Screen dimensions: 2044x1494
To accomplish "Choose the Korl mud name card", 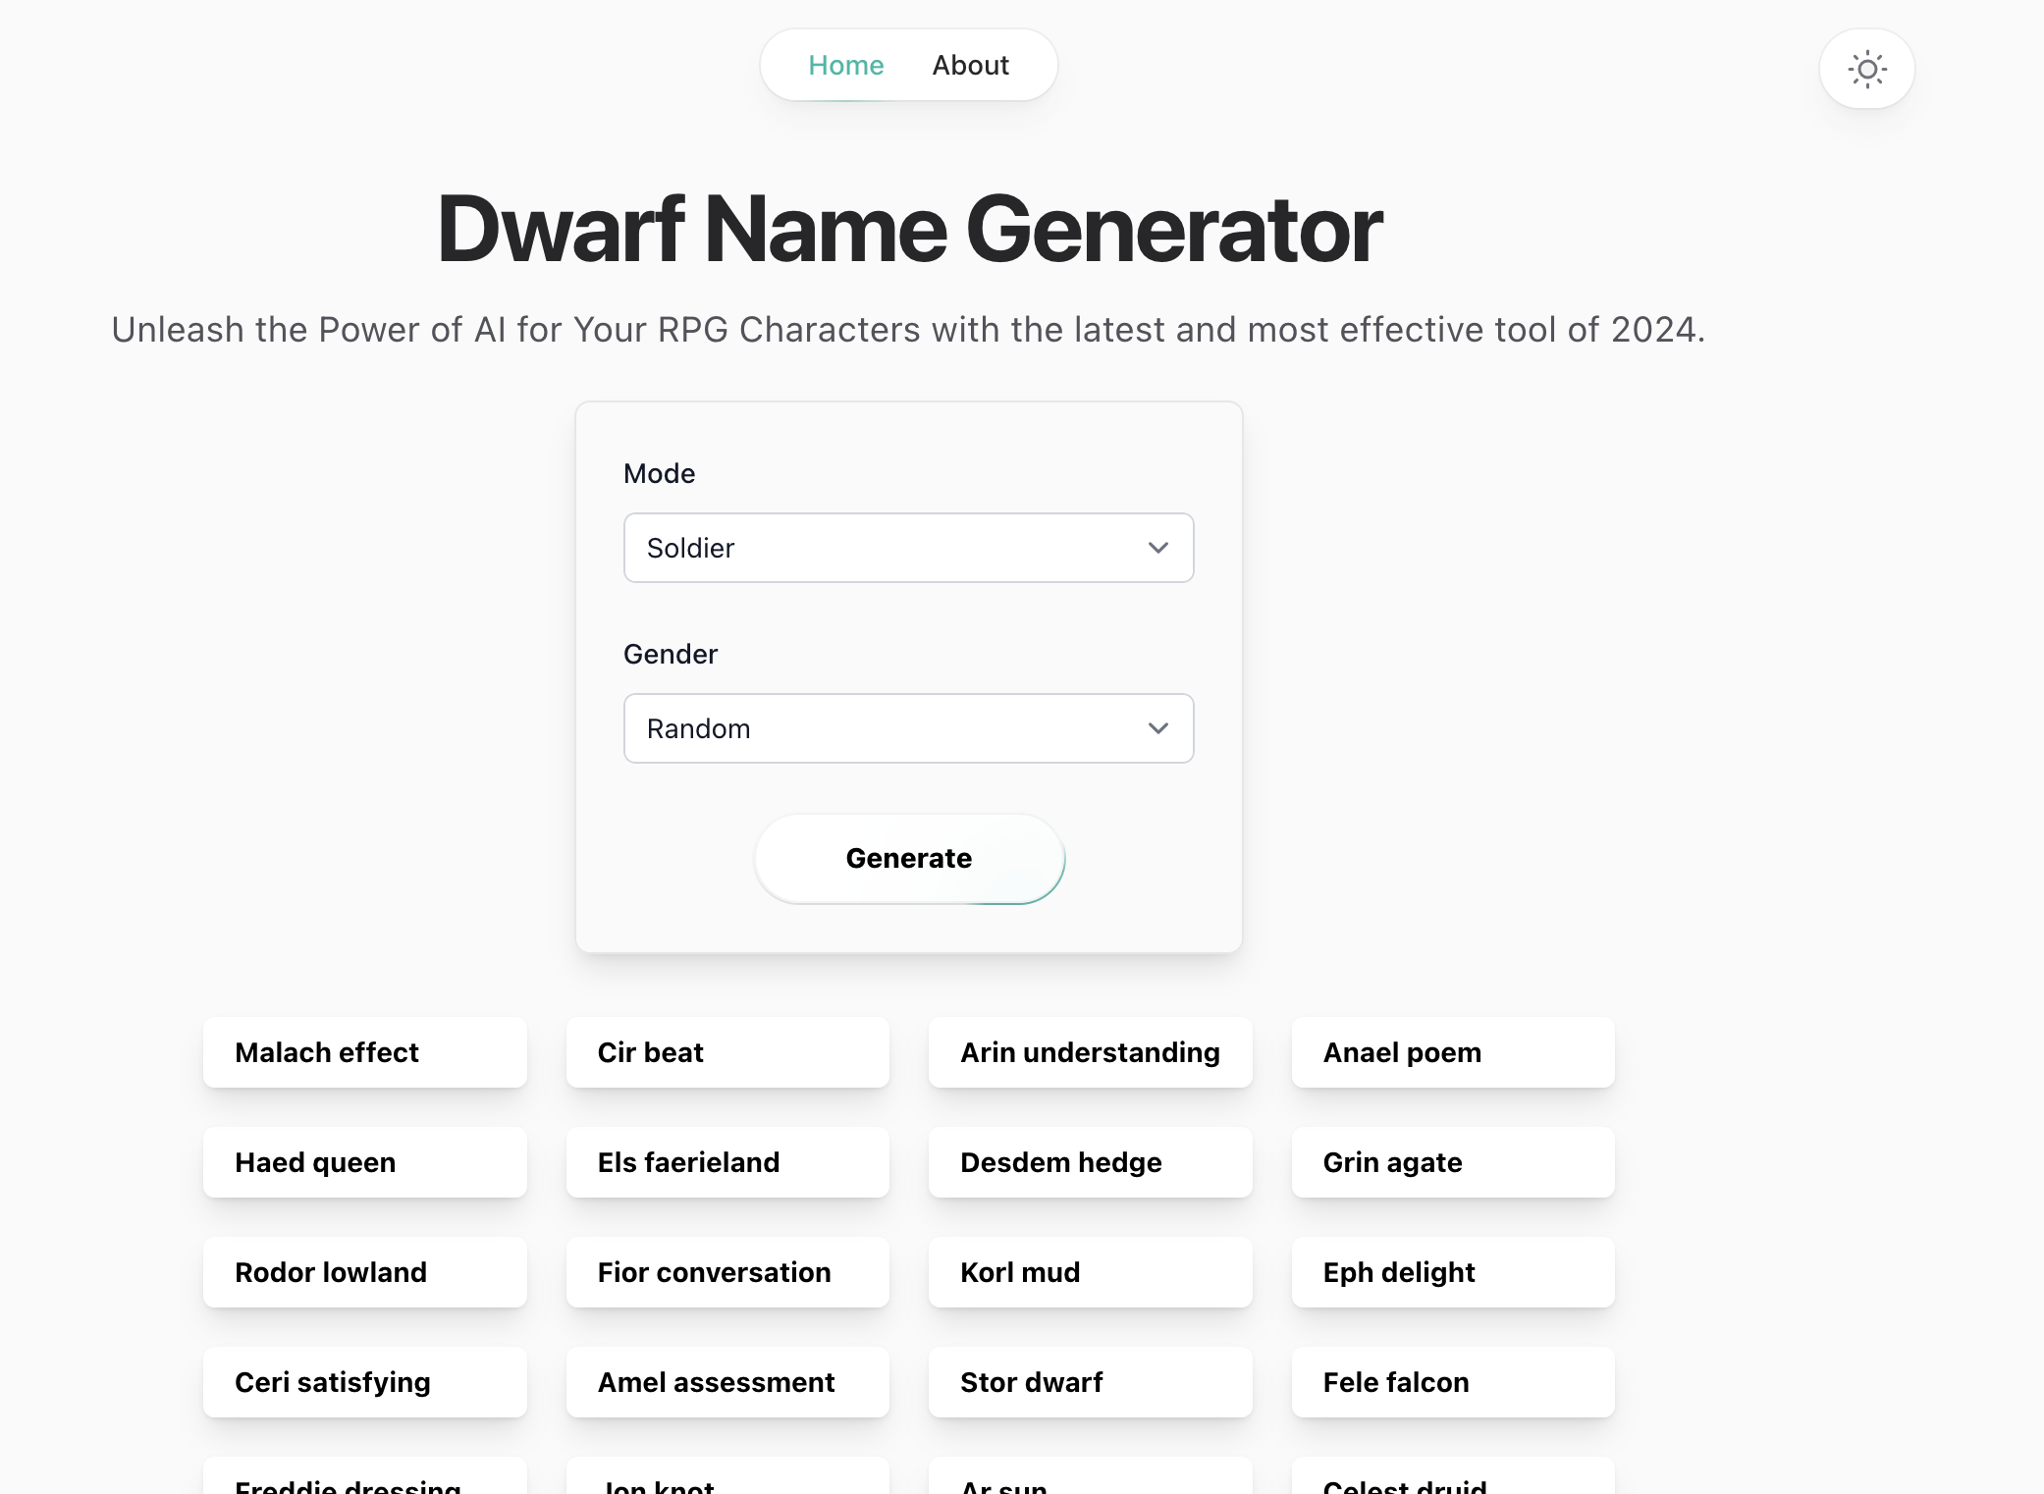I will pos(1090,1272).
